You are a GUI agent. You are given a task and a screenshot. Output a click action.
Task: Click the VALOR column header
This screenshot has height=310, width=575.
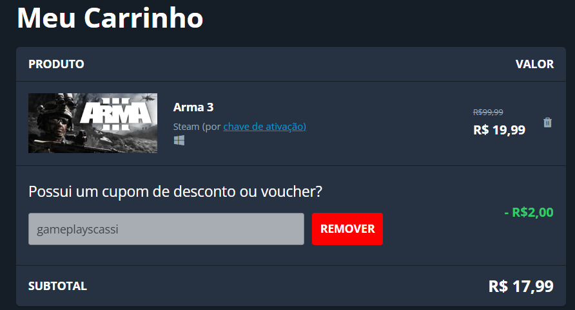(534, 64)
